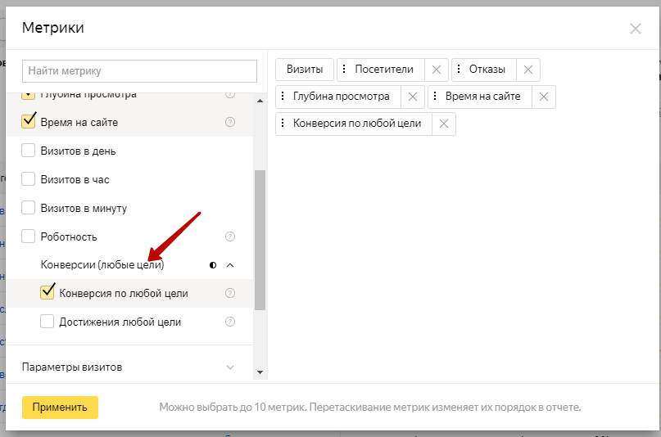This screenshot has width=661, height=437.
Task: Grab the drag handle on Отказы chip
Action: pyautogui.click(x=459, y=70)
